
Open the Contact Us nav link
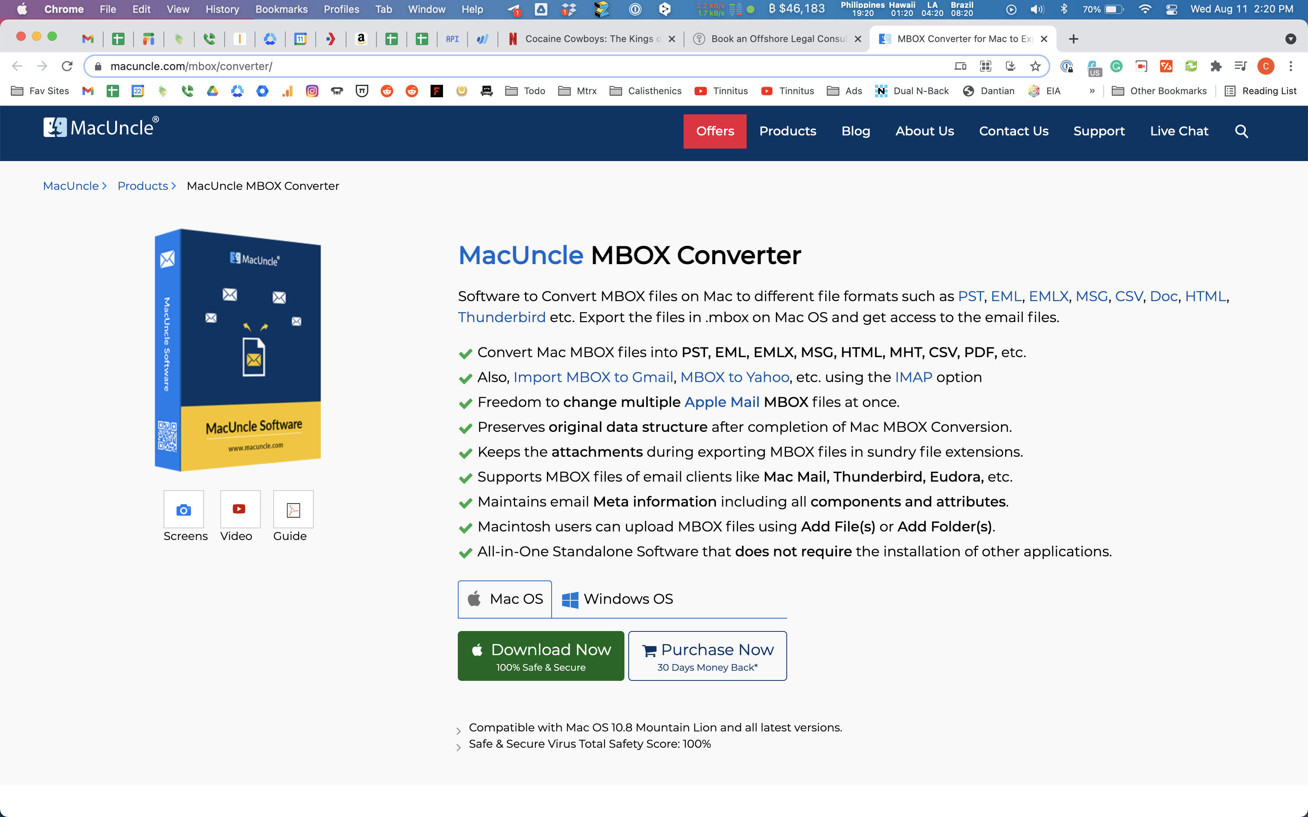coord(1013,131)
